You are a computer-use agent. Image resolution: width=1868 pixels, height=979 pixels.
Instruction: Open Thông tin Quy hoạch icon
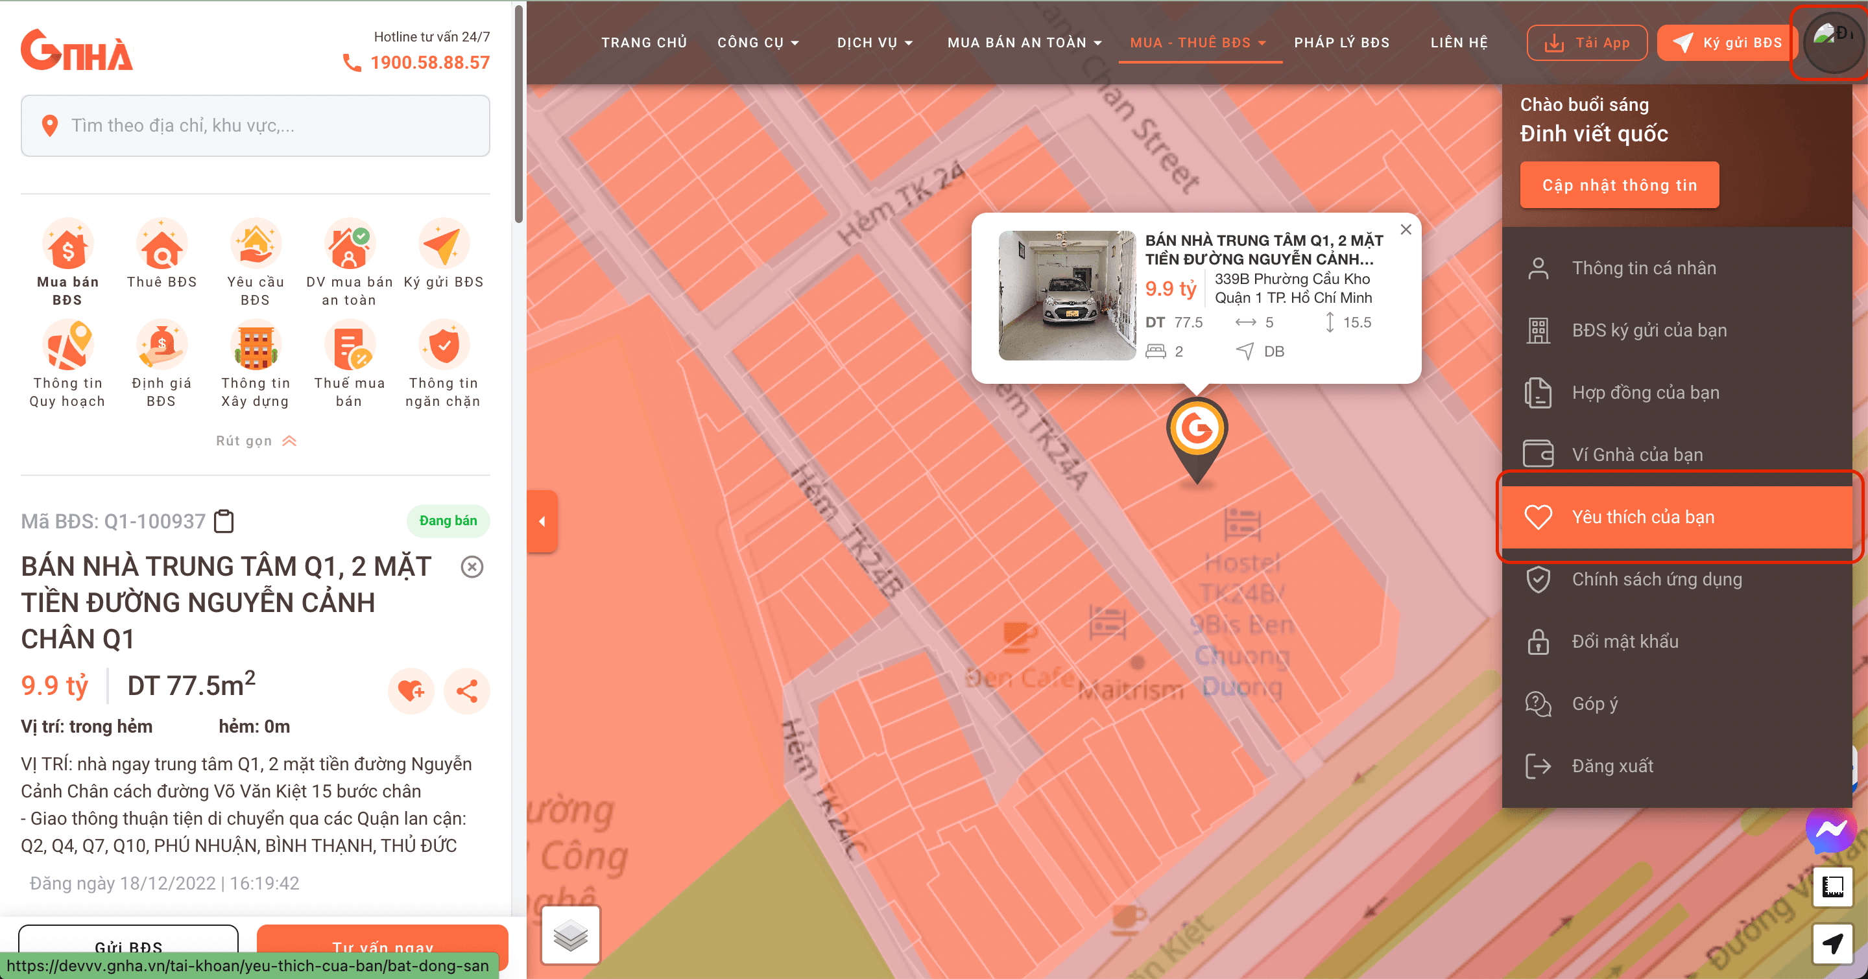(67, 346)
